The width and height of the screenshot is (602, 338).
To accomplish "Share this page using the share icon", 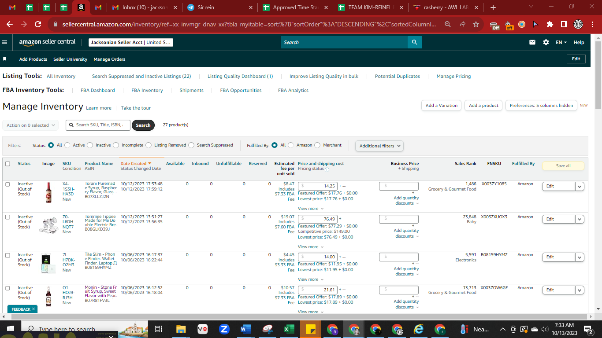I will (462, 24).
